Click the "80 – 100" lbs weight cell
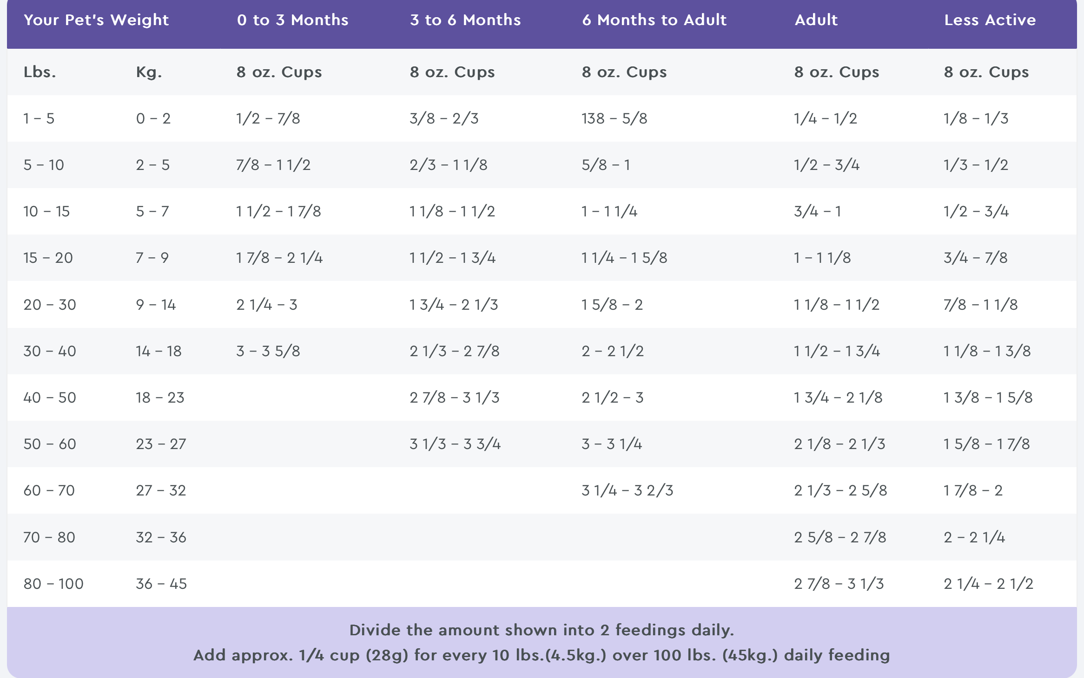 click(53, 584)
